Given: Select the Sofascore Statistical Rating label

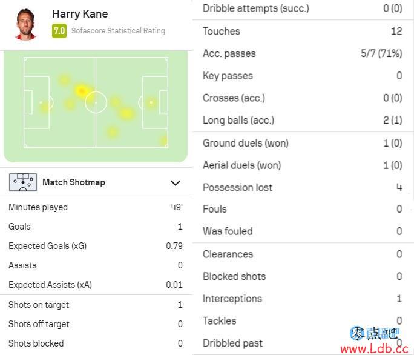Looking at the screenshot, I should point(118,31).
